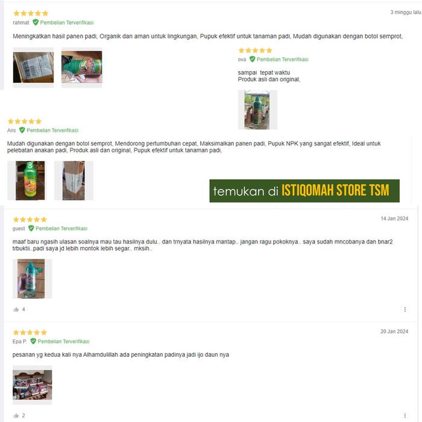
Task: Click verified shield icon next to Aris
Action: [22, 130]
